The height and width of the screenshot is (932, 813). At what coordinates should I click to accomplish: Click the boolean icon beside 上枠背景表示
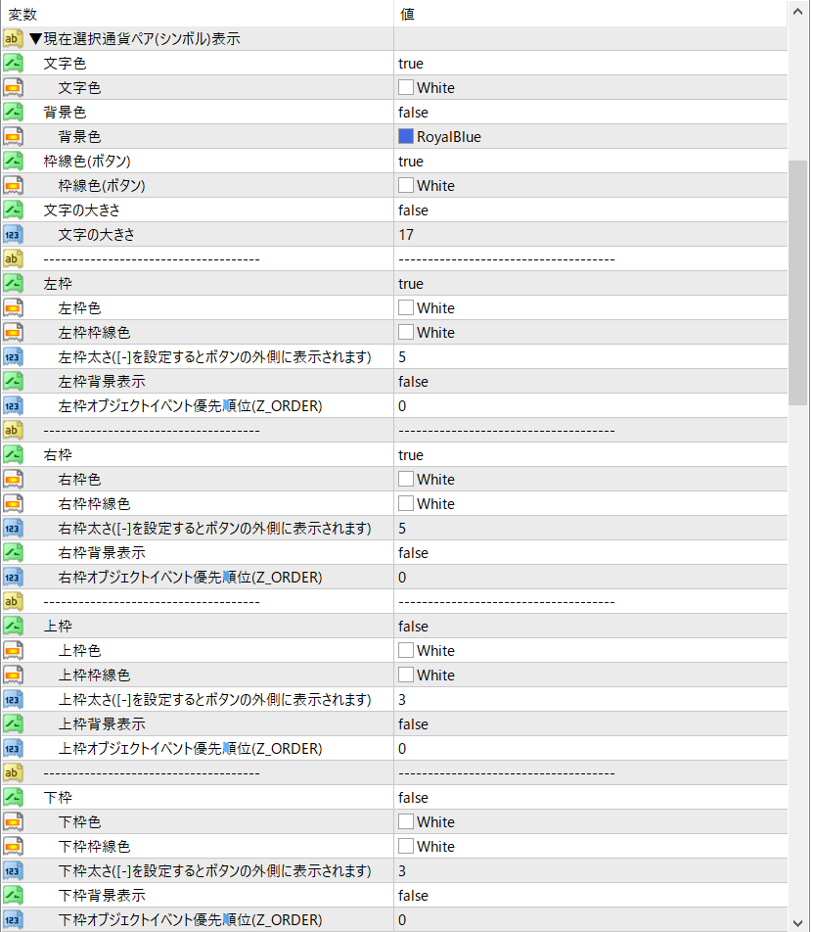coord(13,724)
